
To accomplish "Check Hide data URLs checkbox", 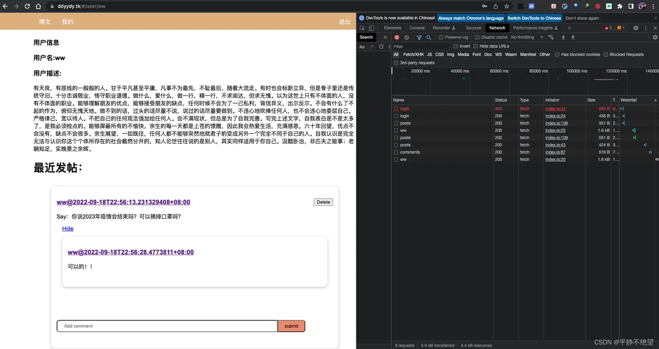I will pos(476,47).
